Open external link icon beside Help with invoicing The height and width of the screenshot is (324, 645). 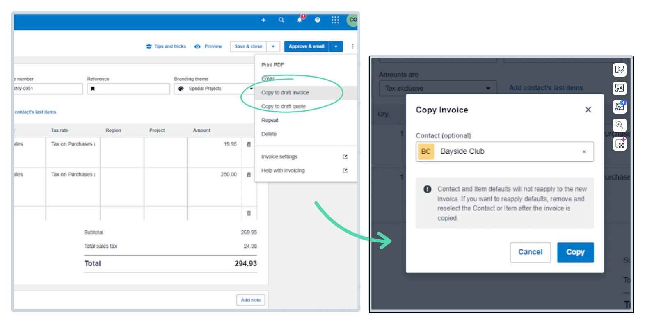click(x=345, y=171)
